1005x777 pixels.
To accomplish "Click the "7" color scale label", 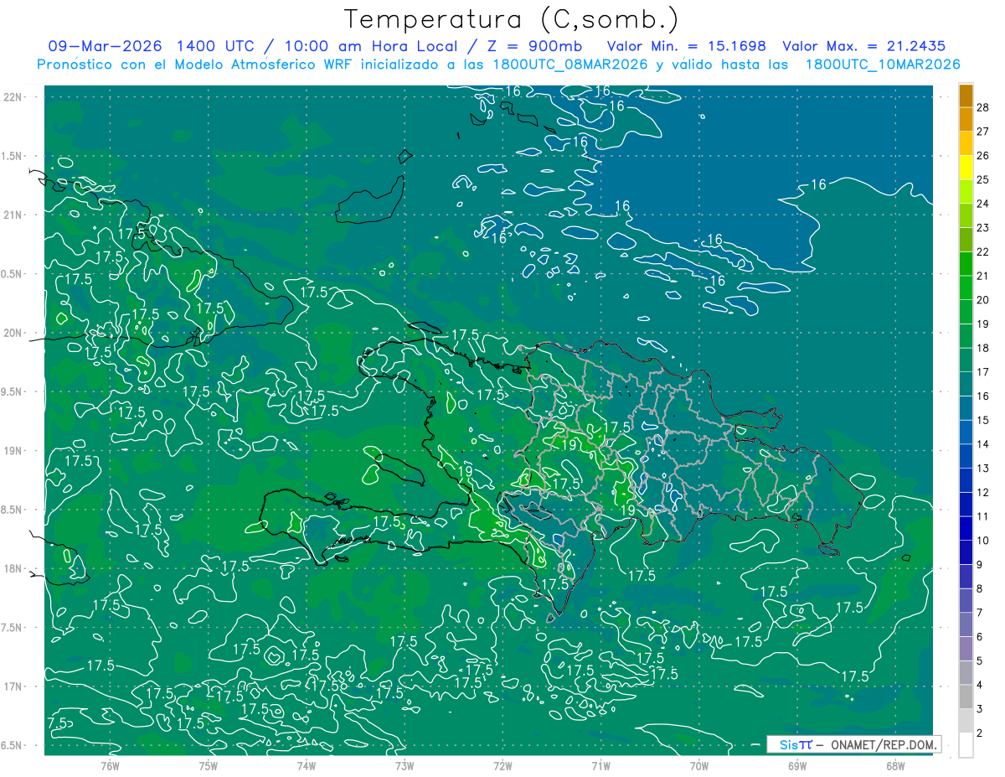I will pos(980,613).
